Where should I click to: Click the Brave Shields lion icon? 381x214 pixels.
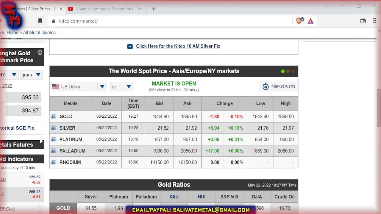pyautogui.click(x=299, y=21)
